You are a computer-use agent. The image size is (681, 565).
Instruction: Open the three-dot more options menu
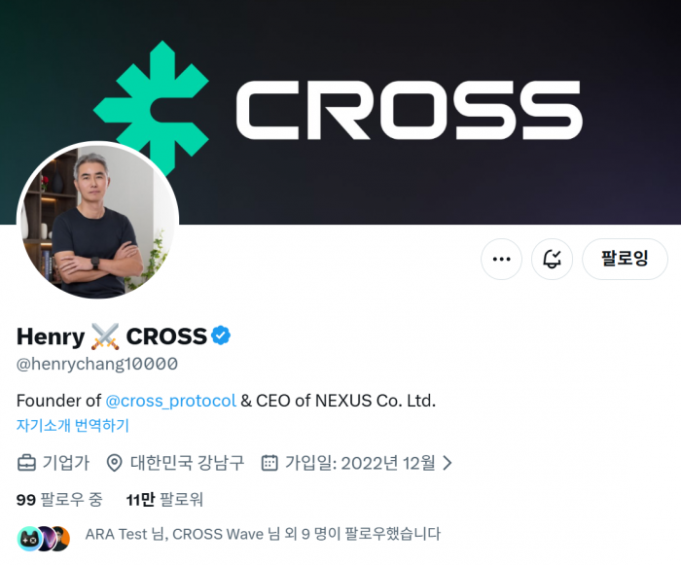click(x=501, y=260)
